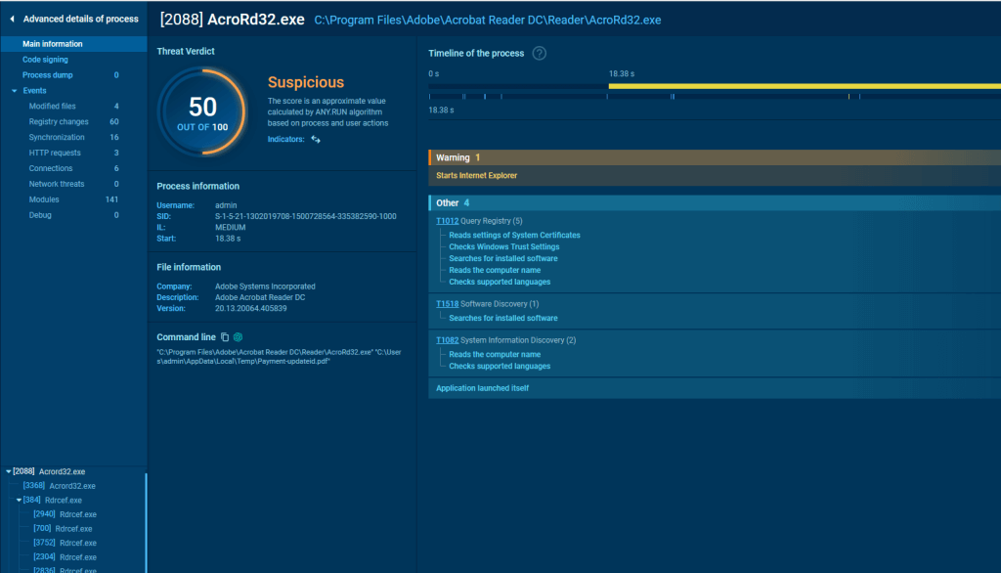Open the T1012 technique link
Image resolution: width=1001 pixels, height=573 pixels.
coord(447,221)
